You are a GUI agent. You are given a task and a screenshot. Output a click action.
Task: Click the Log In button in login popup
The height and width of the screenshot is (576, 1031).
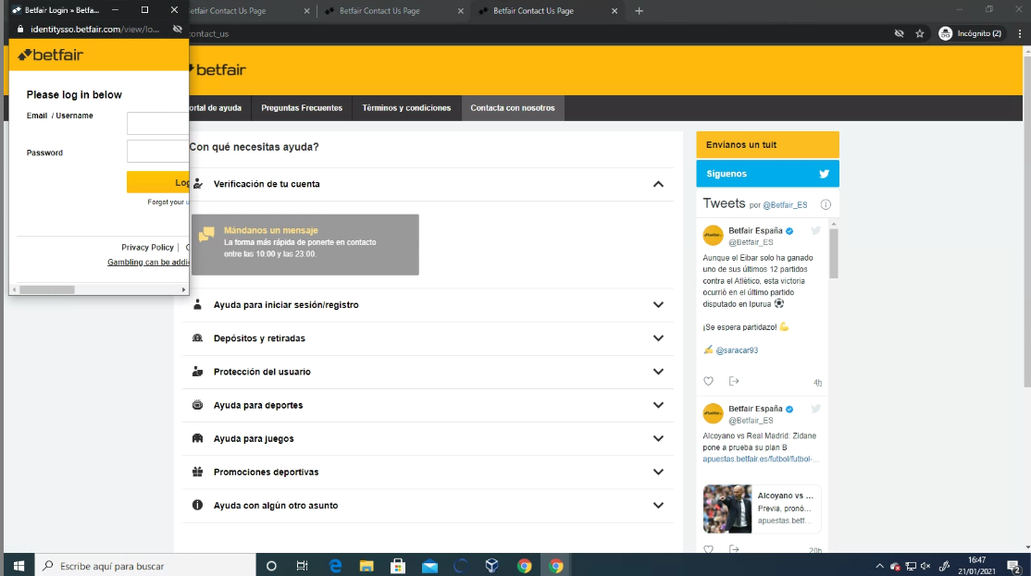click(158, 182)
